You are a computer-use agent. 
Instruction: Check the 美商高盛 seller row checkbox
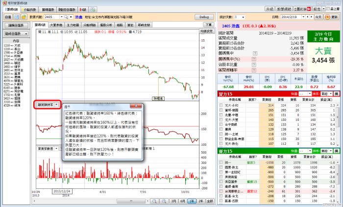click(x=221, y=177)
